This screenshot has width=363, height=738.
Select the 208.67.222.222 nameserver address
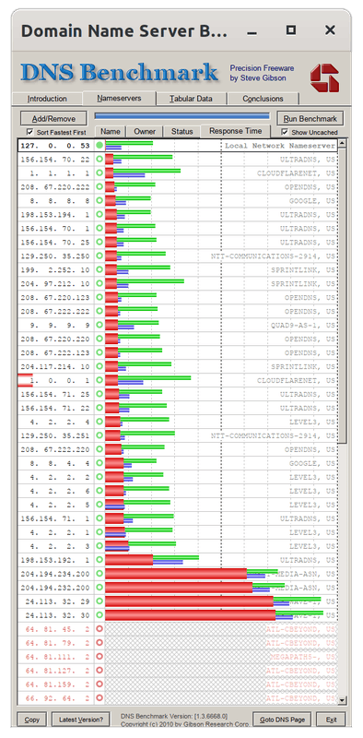point(56,311)
